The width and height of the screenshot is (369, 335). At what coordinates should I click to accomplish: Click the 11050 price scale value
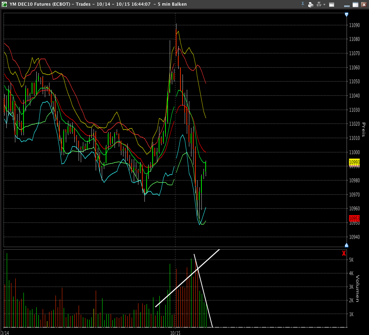click(x=354, y=82)
